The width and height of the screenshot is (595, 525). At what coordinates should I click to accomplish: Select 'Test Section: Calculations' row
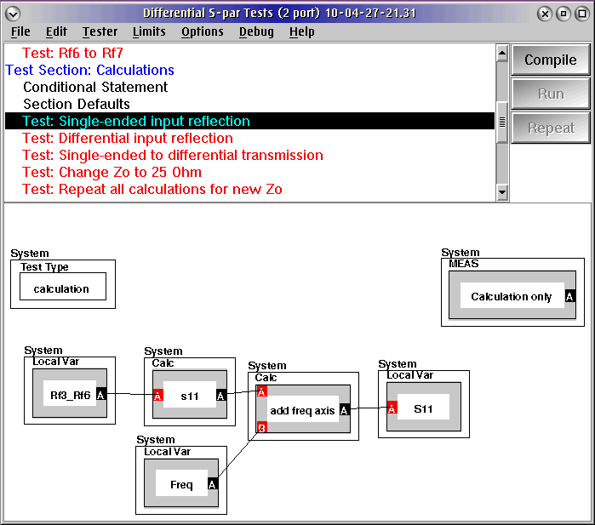pos(249,70)
